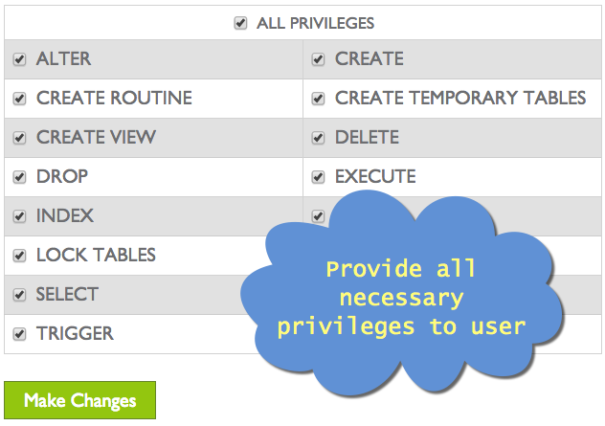
Task: Uncheck the EXECUTE privilege checkbox
Action: point(318,177)
